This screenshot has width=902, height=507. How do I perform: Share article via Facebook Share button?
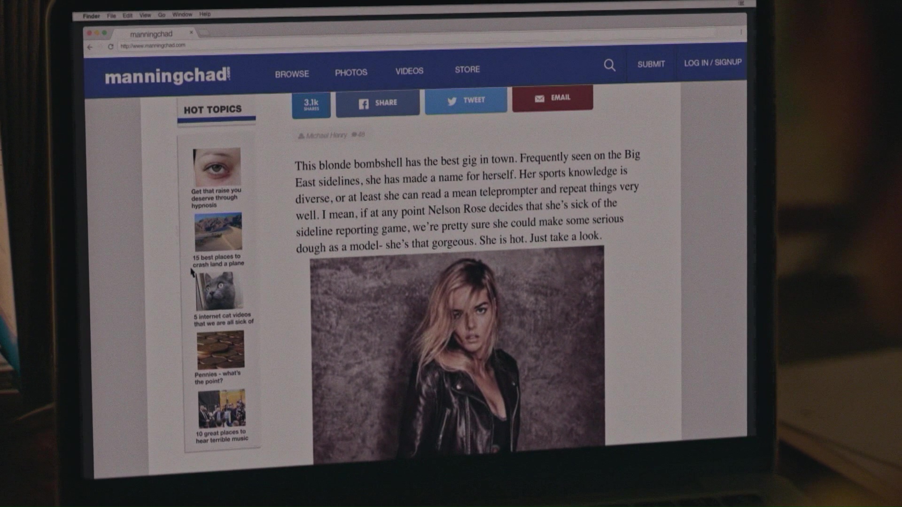377,103
